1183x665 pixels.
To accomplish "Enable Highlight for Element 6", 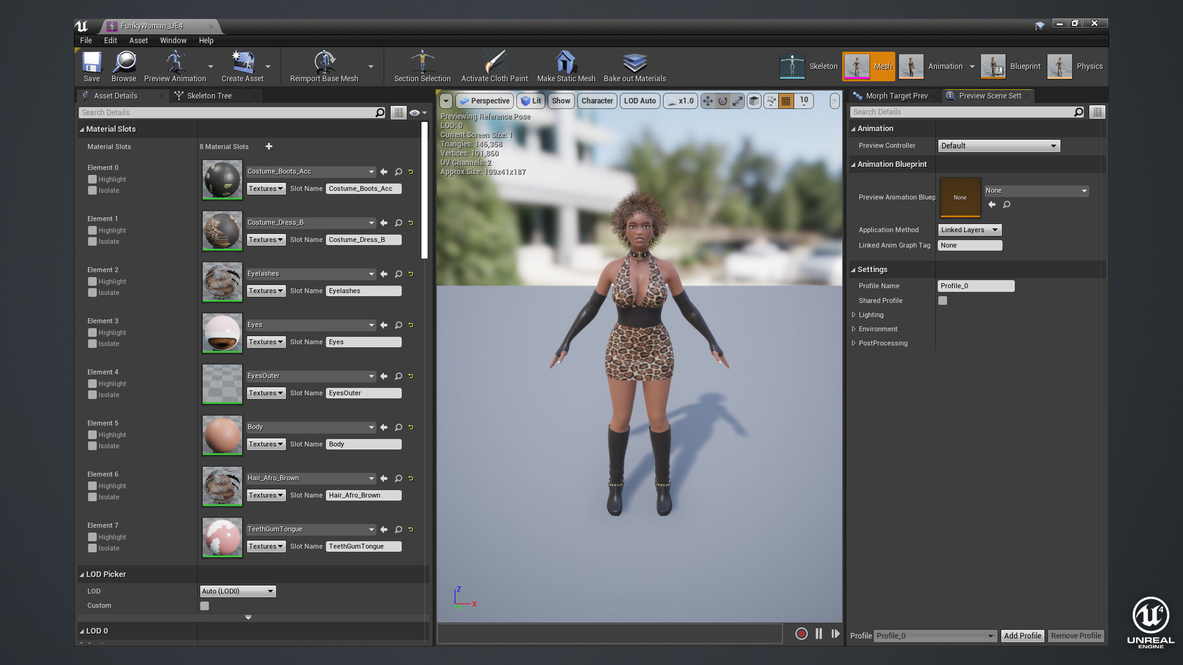I will coord(92,486).
